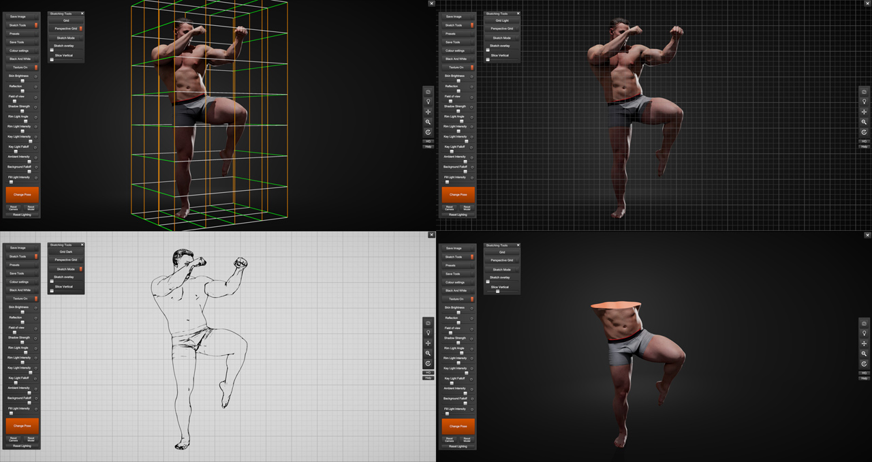
Task: Click Reset Lighting in the top-left panel
Action: [x=22, y=215]
